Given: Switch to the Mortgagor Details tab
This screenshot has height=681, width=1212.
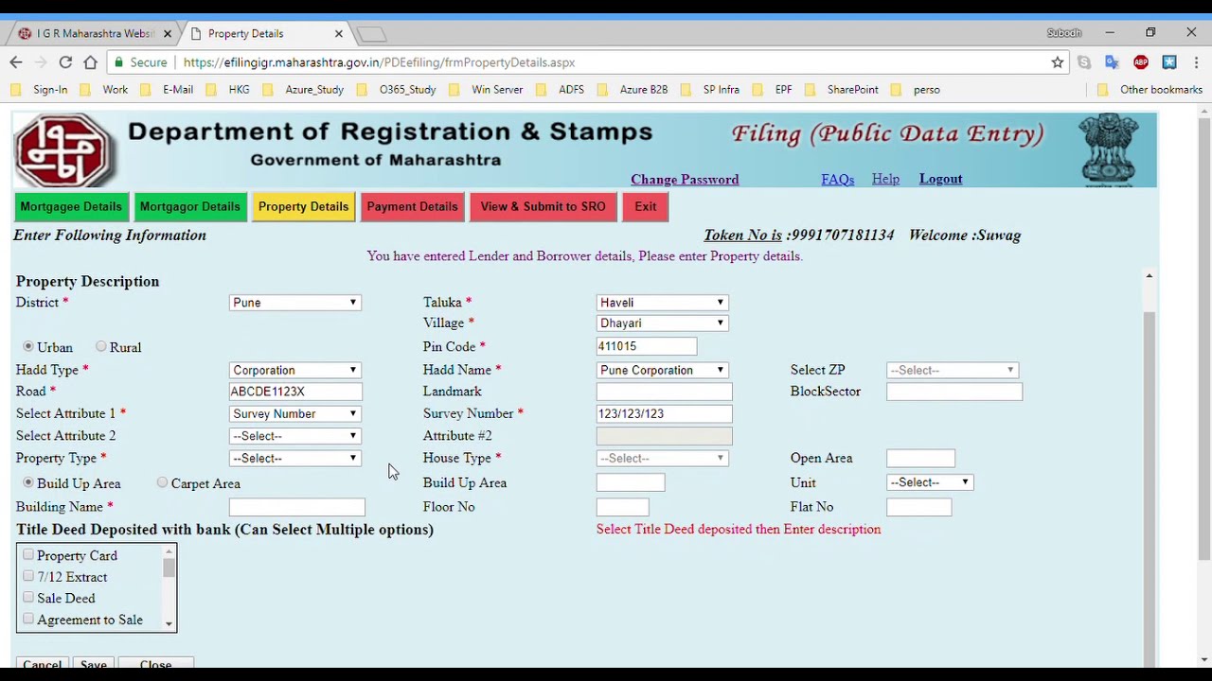Looking at the screenshot, I should pyautogui.click(x=189, y=207).
